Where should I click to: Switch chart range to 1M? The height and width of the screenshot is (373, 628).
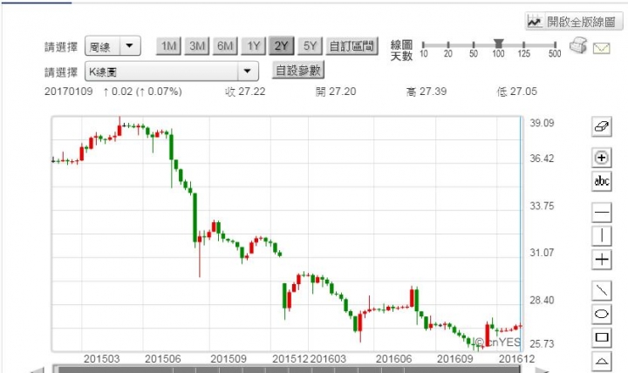point(168,46)
